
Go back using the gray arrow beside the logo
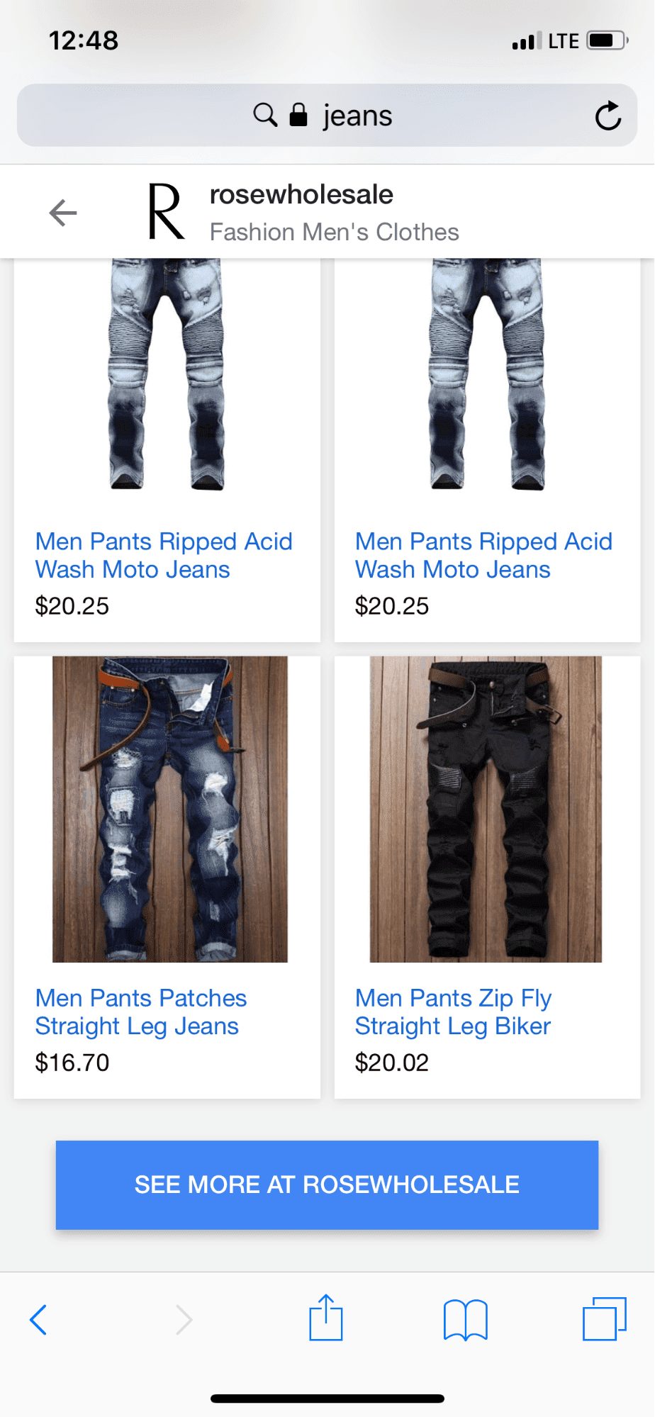(x=63, y=213)
